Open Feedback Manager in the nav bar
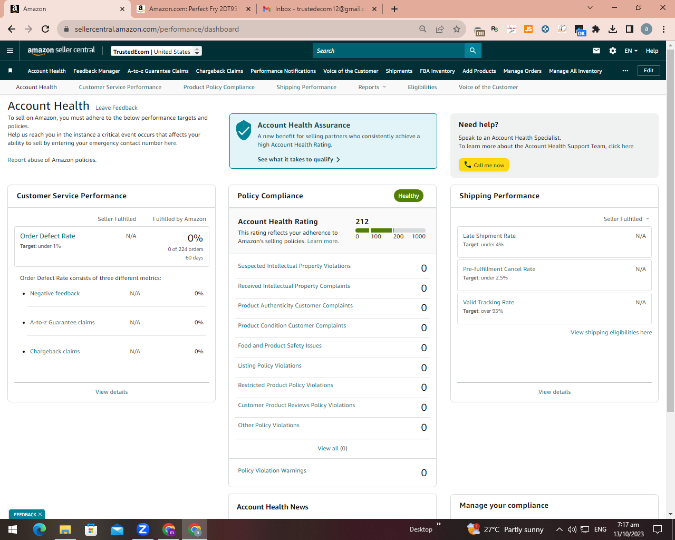This screenshot has height=540, width=675. coord(97,71)
